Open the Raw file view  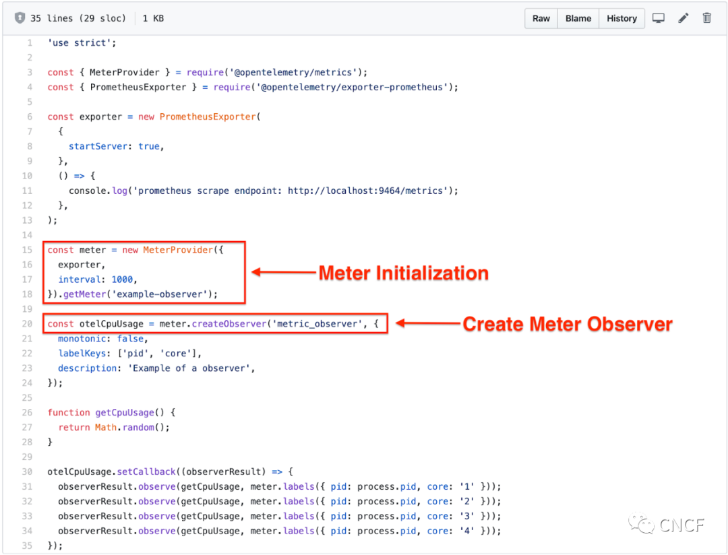pos(541,19)
